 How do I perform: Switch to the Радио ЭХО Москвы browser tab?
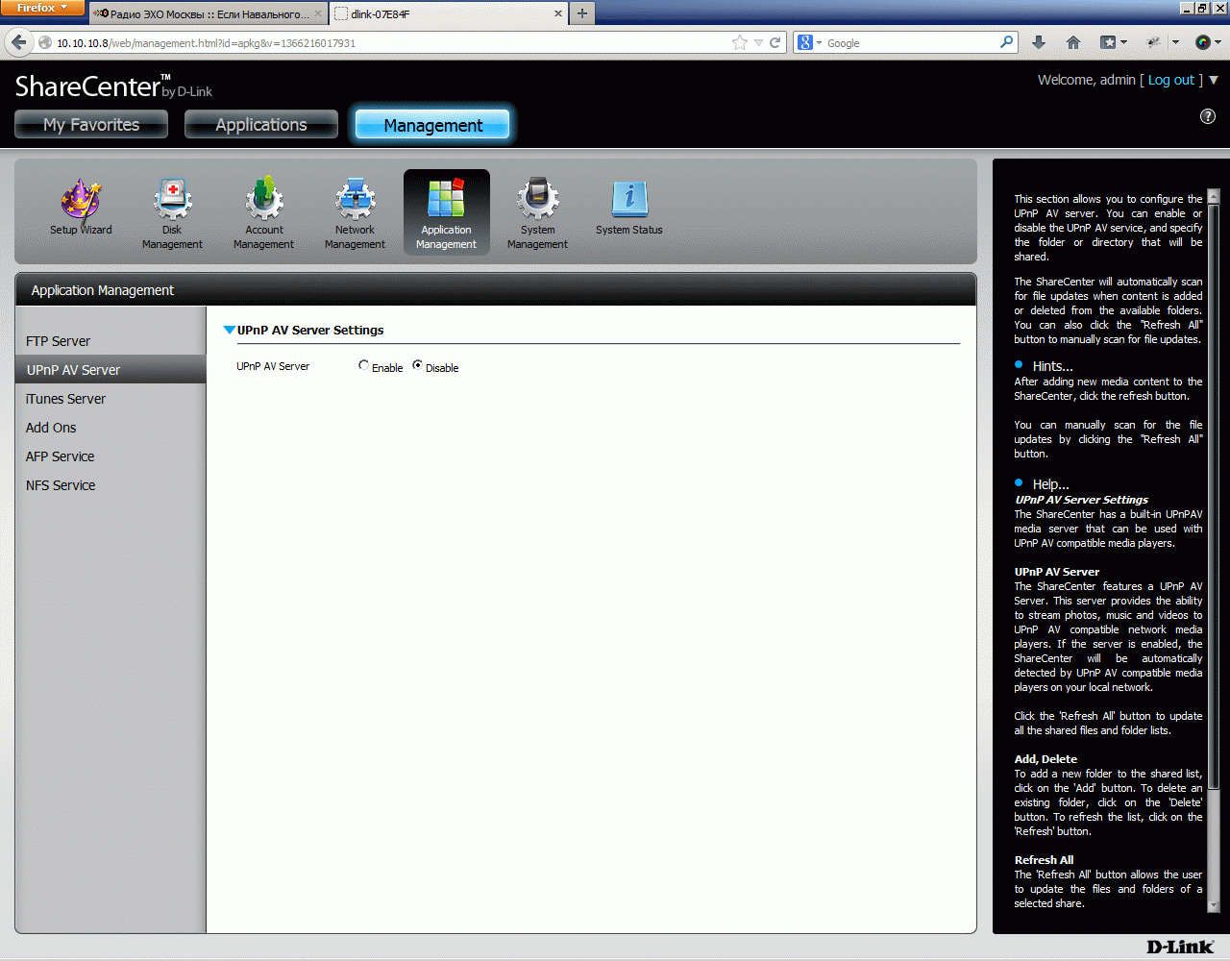coord(208,14)
